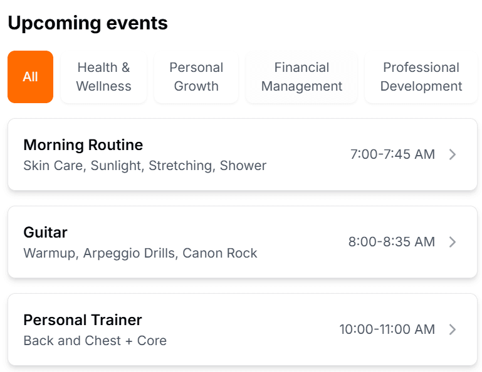Viewport: 482px width, 372px height.
Task: Click the chevron on the Guitar event
Action: coord(453,242)
